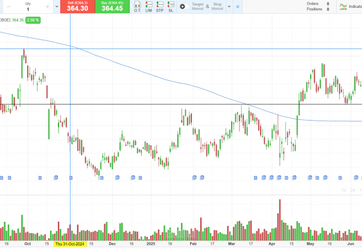Select the STP stop order icon

point(159,6)
